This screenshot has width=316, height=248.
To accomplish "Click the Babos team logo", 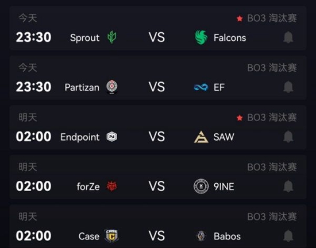I will coord(201,236).
